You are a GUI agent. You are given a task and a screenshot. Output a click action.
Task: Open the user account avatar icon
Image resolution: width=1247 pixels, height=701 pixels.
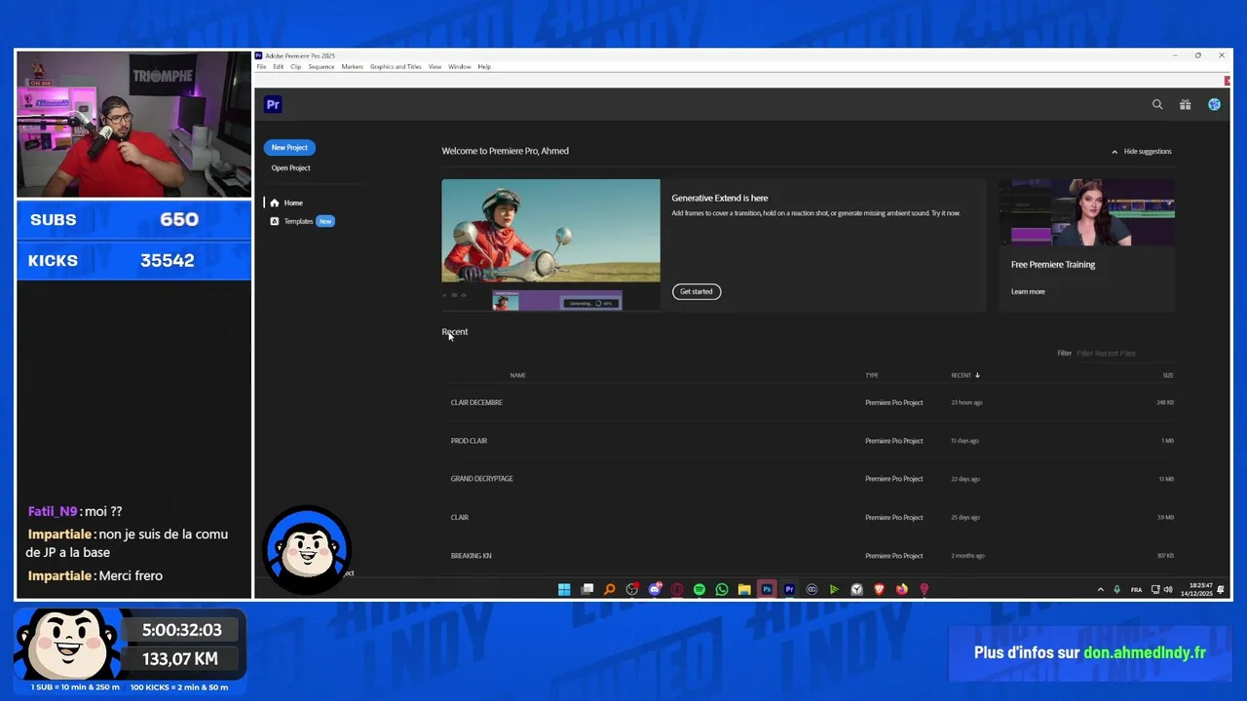pyautogui.click(x=1214, y=104)
